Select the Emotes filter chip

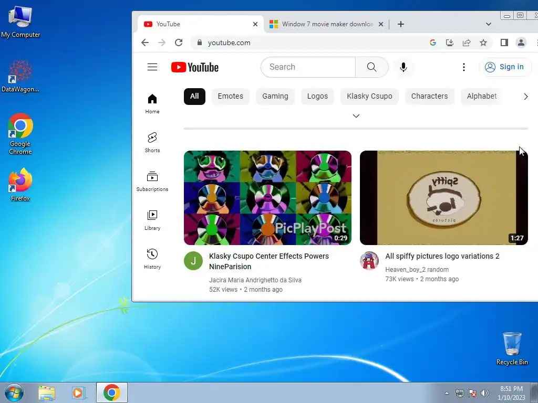click(x=231, y=97)
